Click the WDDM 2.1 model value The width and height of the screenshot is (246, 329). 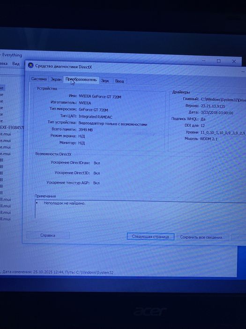click(209, 139)
